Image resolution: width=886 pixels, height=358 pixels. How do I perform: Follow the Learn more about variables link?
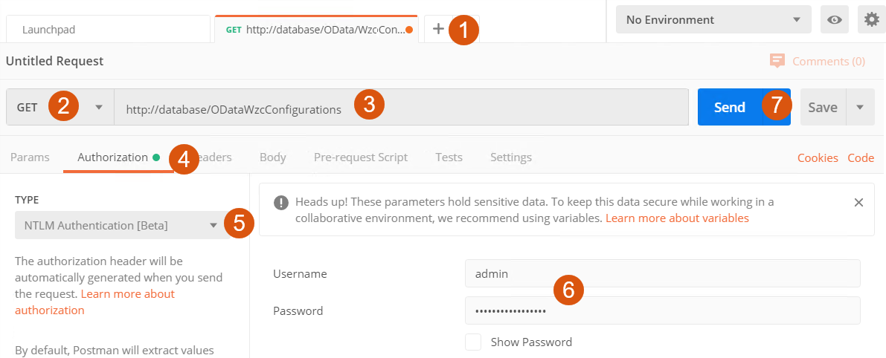(x=677, y=218)
